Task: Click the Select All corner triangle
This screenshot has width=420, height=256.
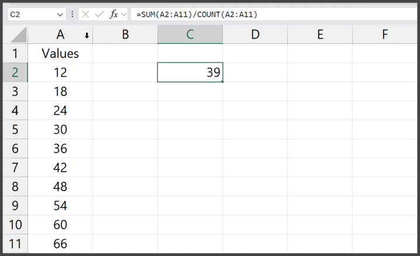Action: tap(19, 35)
